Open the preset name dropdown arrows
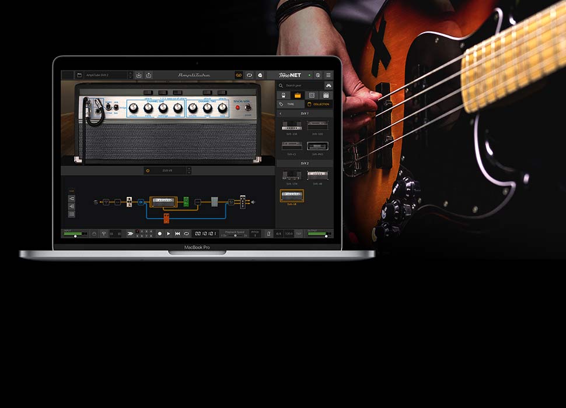Screen dimensions: 566x408 pyautogui.click(x=131, y=75)
